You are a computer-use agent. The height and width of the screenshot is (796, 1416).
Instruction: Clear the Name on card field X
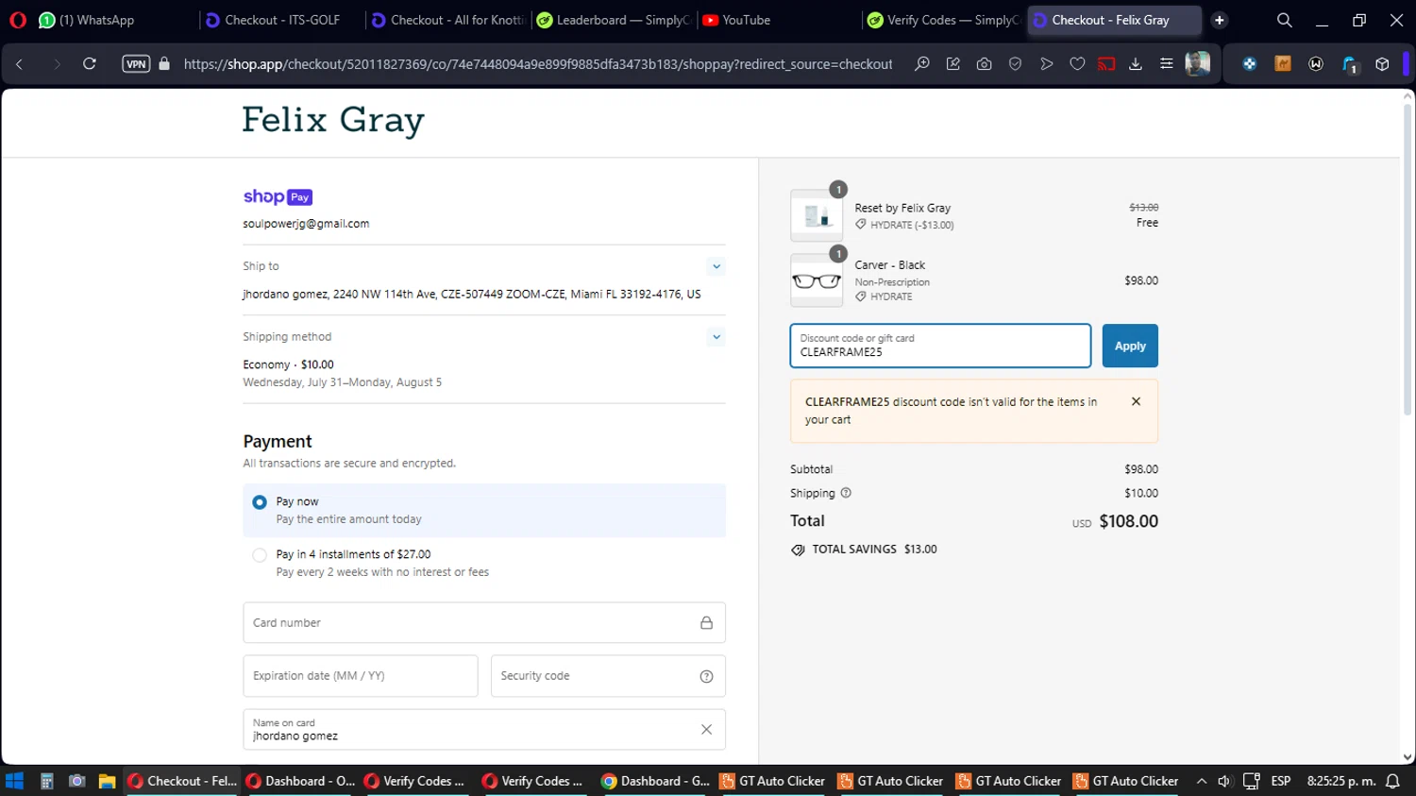click(x=706, y=730)
